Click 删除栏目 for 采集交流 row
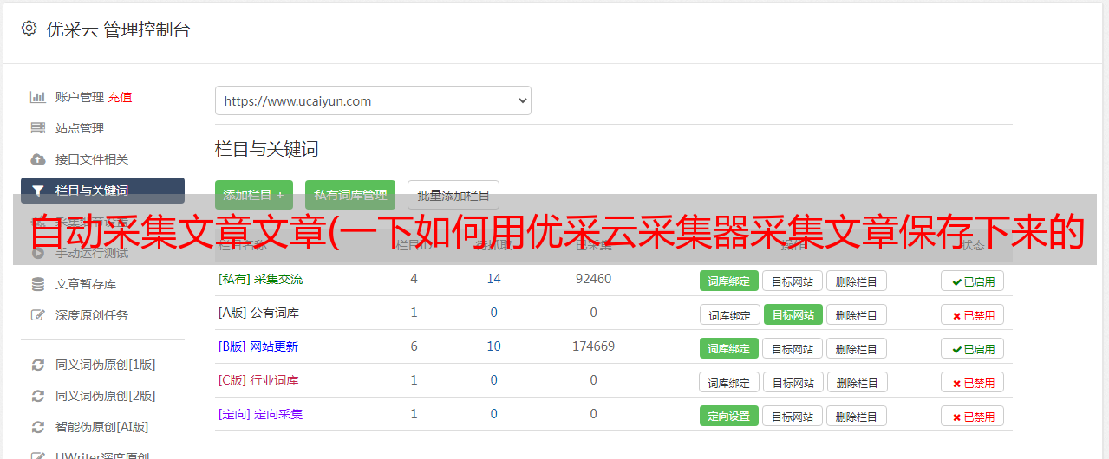 pos(856,281)
